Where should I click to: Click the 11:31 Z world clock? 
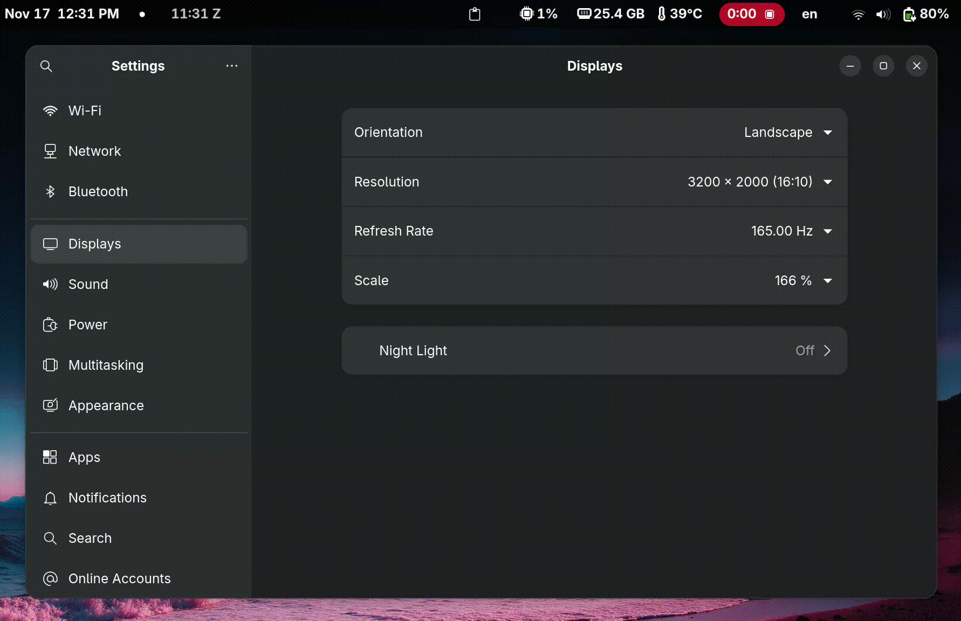[x=196, y=14]
